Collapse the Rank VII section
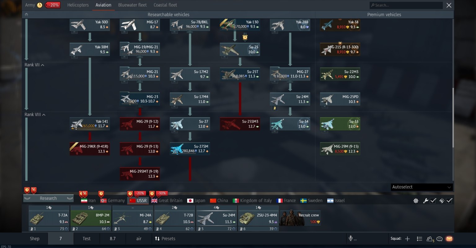 (x=34, y=65)
